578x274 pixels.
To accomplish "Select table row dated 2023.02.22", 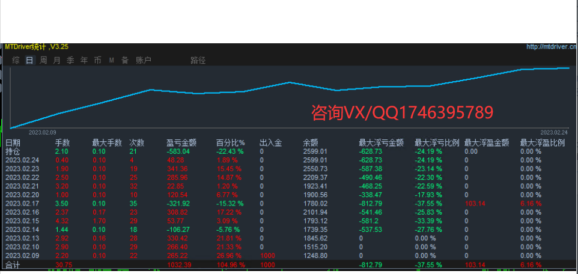I will tap(289, 177).
